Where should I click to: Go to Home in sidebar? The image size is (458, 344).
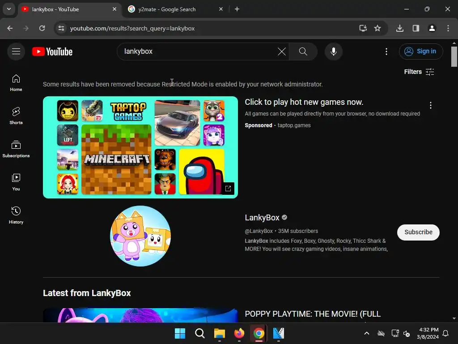click(16, 83)
